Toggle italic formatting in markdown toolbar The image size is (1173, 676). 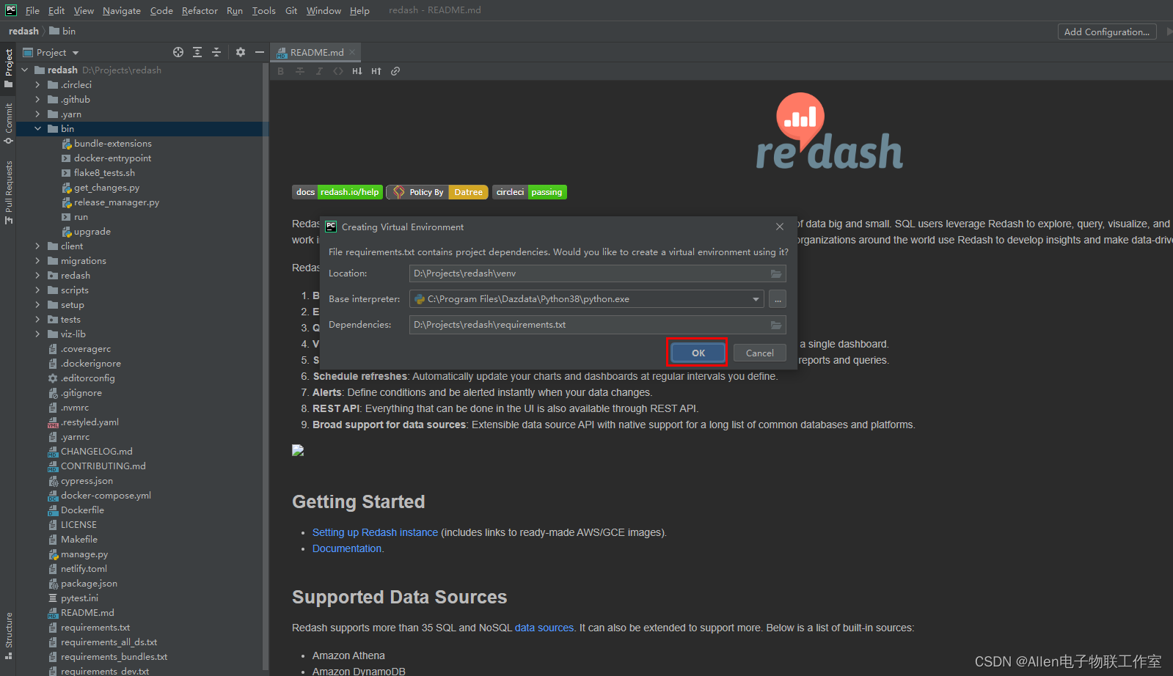319,71
